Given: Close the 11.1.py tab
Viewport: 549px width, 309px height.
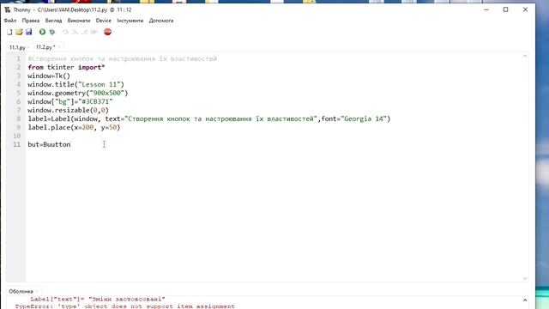Looking at the screenshot, I should [x=28, y=47].
